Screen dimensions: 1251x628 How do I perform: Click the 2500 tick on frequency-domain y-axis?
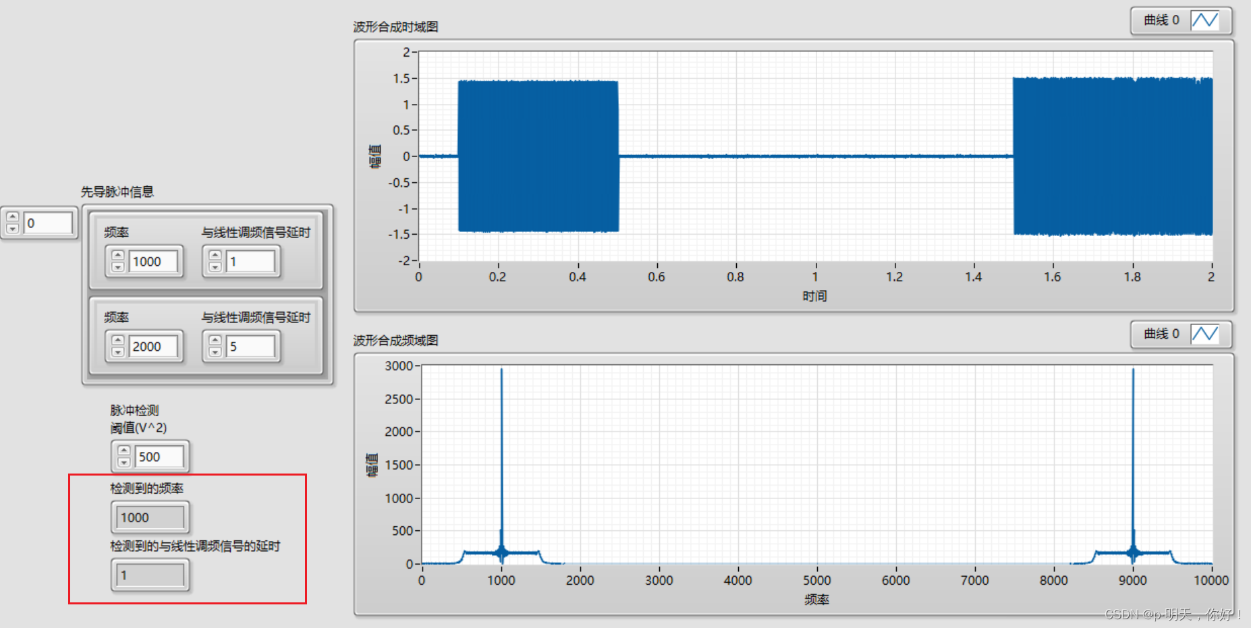click(x=399, y=399)
